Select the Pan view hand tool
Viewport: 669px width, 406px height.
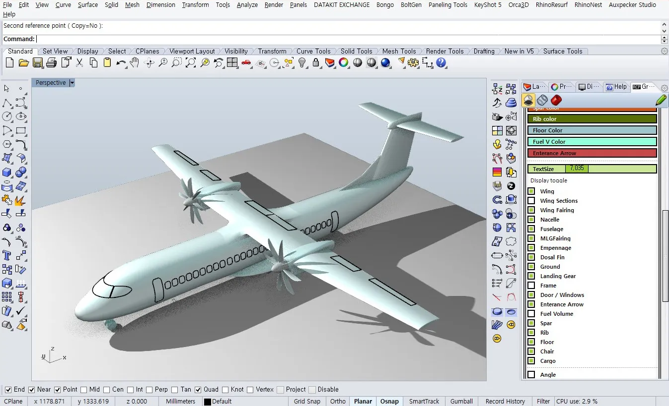pos(135,63)
